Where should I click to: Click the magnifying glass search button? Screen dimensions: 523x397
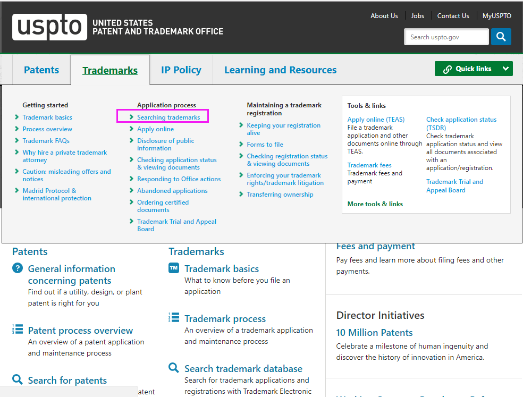(x=501, y=37)
